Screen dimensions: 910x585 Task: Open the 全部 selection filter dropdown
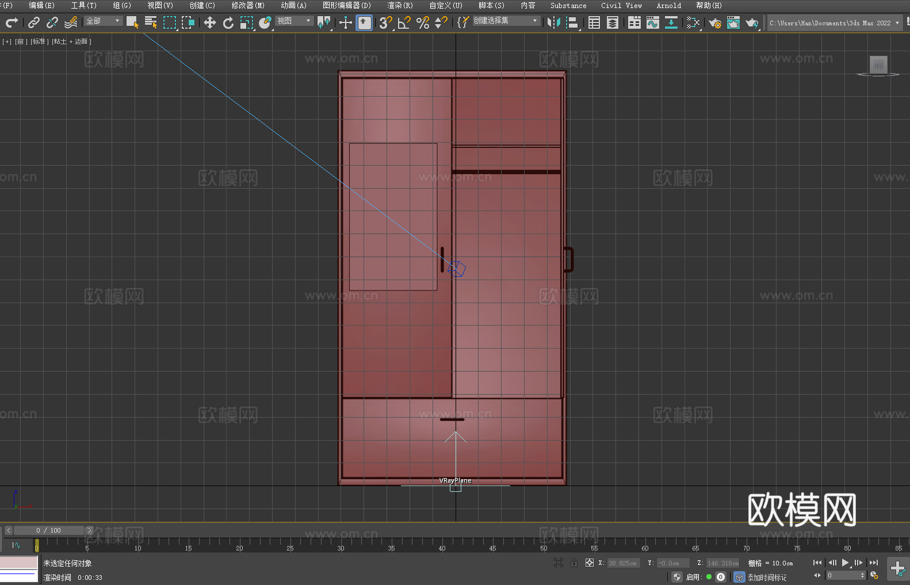point(104,21)
